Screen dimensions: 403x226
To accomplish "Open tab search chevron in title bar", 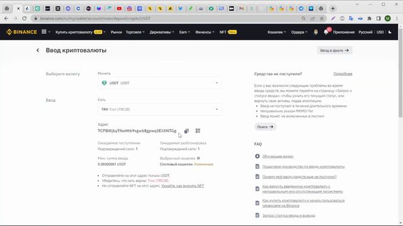I will pyautogui.click(x=357, y=4).
